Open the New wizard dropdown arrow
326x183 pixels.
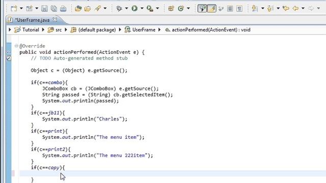[21, 9]
